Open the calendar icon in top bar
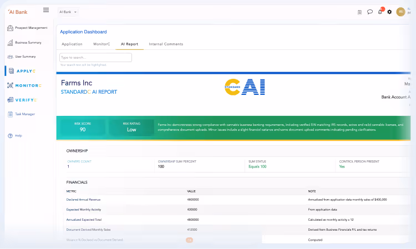This screenshot has width=416, height=249. (359, 12)
